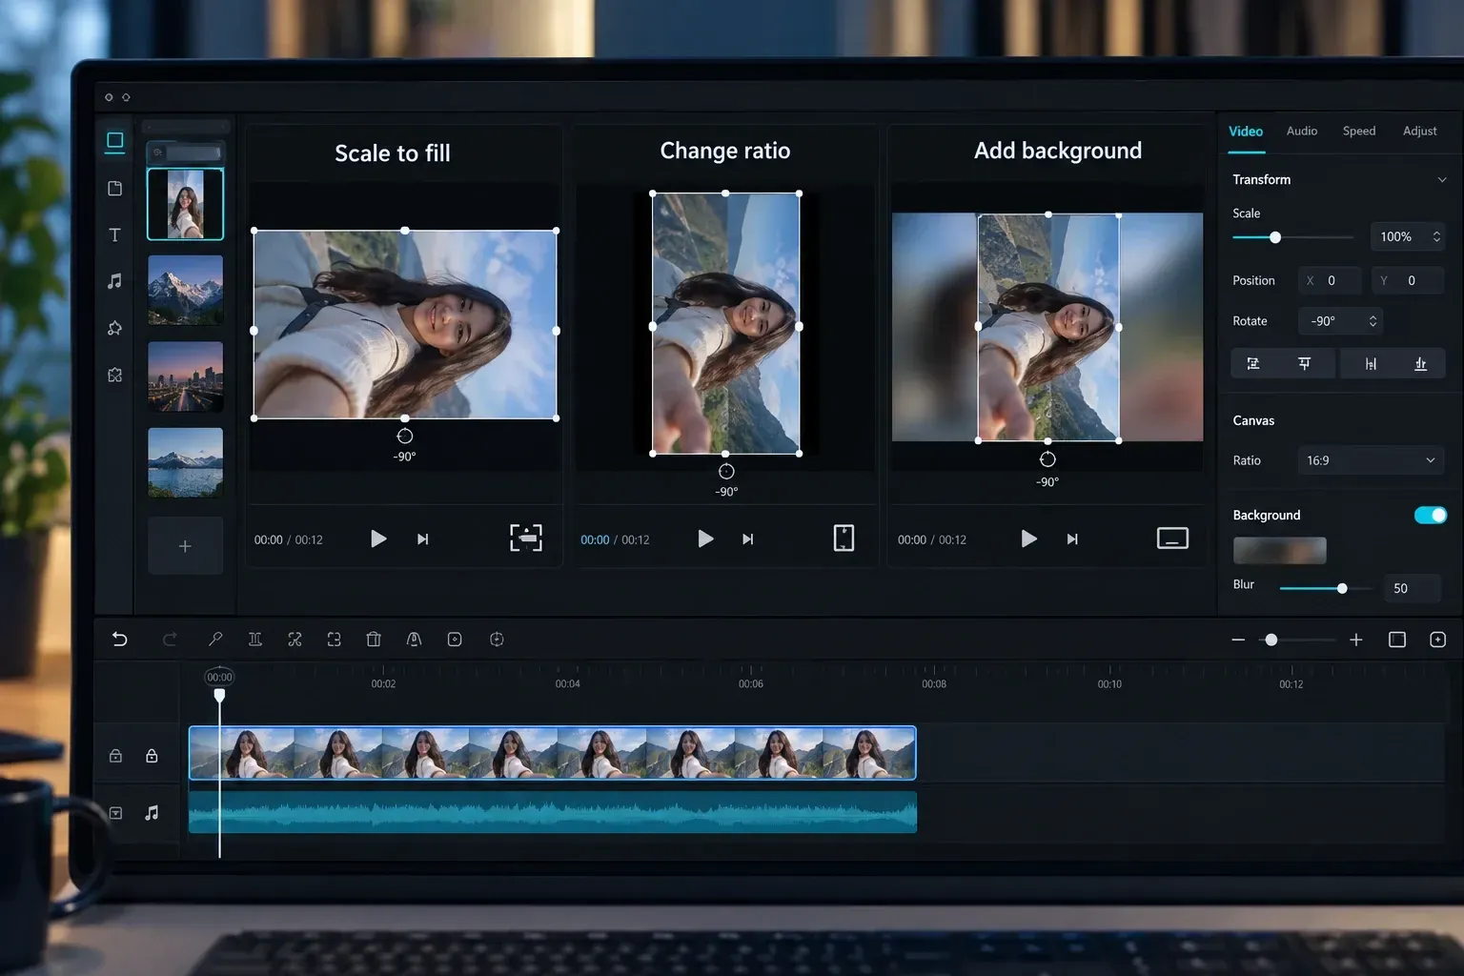This screenshot has height=976, width=1464.
Task: Click the mirror flip icon in the timeline toolbar
Action: click(x=414, y=640)
